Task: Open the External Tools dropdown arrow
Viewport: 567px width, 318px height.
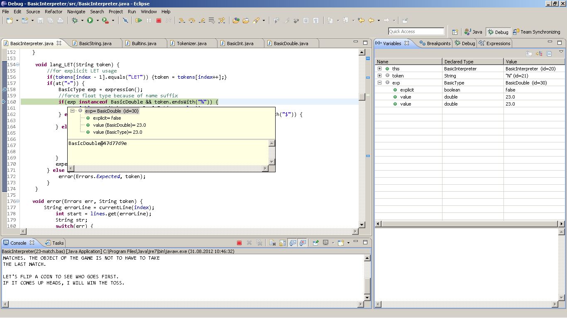Action: pyautogui.click(x=113, y=20)
